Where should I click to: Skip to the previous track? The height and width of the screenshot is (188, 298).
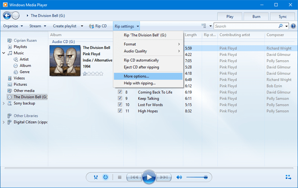pos(134,177)
